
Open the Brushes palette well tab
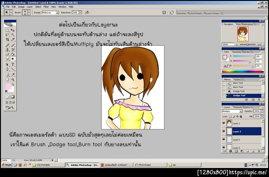pos(182,13)
